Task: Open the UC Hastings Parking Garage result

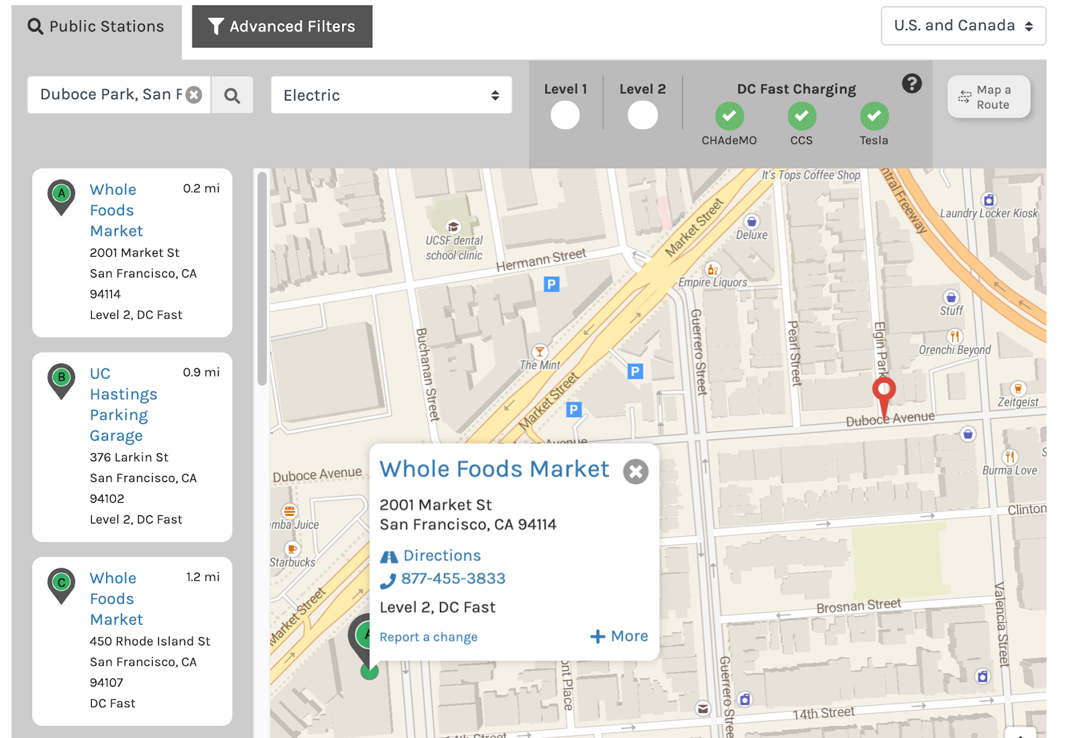Action: 123,404
